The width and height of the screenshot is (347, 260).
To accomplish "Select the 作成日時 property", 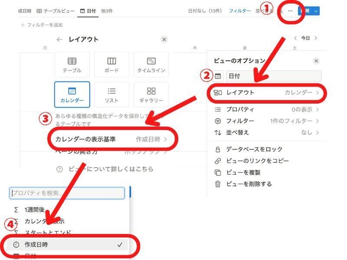I will (x=67, y=244).
